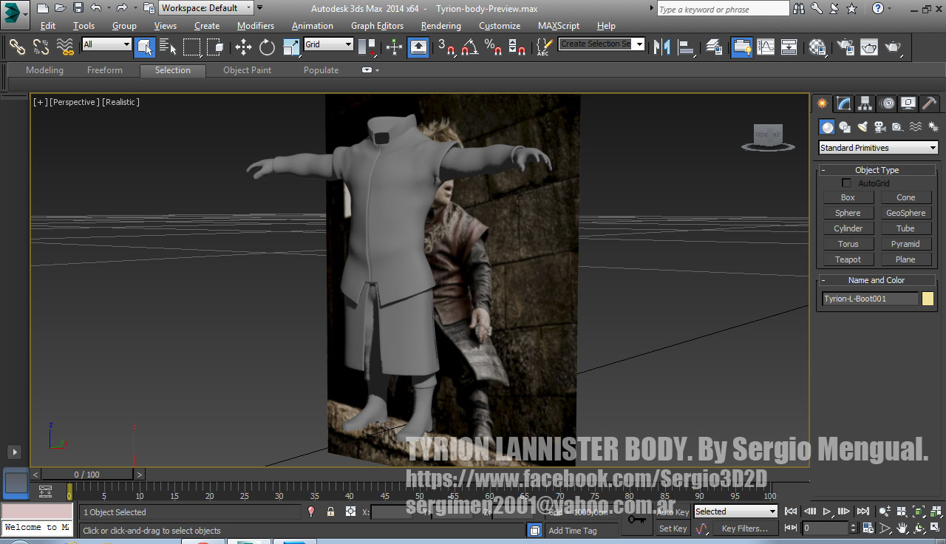The height and width of the screenshot is (544, 946).
Task: Enable the AutoGrid checkbox
Action: pos(847,183)
